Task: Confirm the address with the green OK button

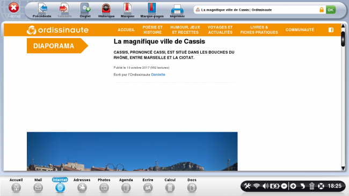Action: [331, 10]
